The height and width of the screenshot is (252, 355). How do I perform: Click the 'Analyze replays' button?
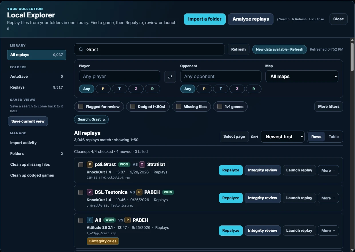pyautogui.click(x=251, y=19)
